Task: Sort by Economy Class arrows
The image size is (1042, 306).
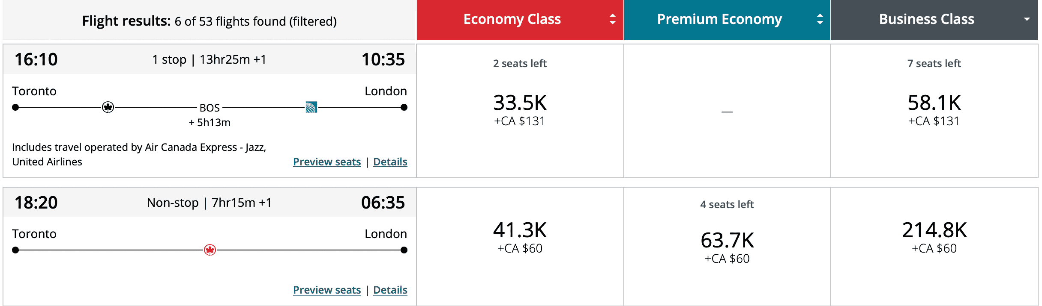Action: pyautogui.click(x=613, y=19)
